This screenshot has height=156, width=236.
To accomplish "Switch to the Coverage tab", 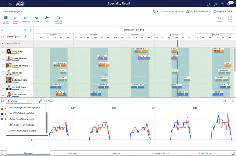I will point(28,153).
